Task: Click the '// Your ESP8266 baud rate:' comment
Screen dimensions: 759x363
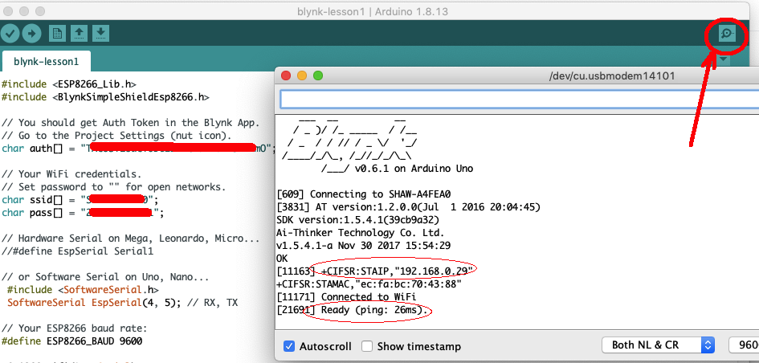Action: coord(74,328)
